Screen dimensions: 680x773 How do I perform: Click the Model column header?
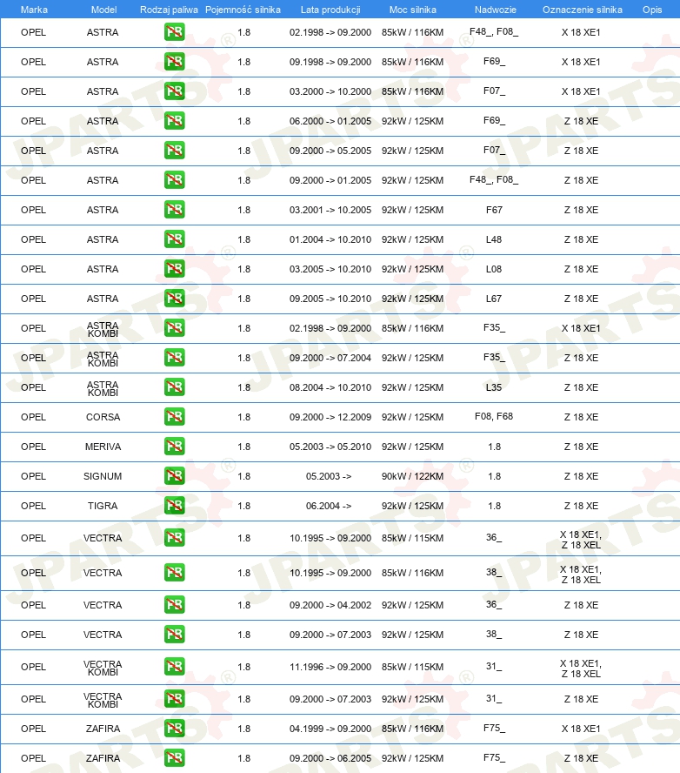[x=103, y=10]
